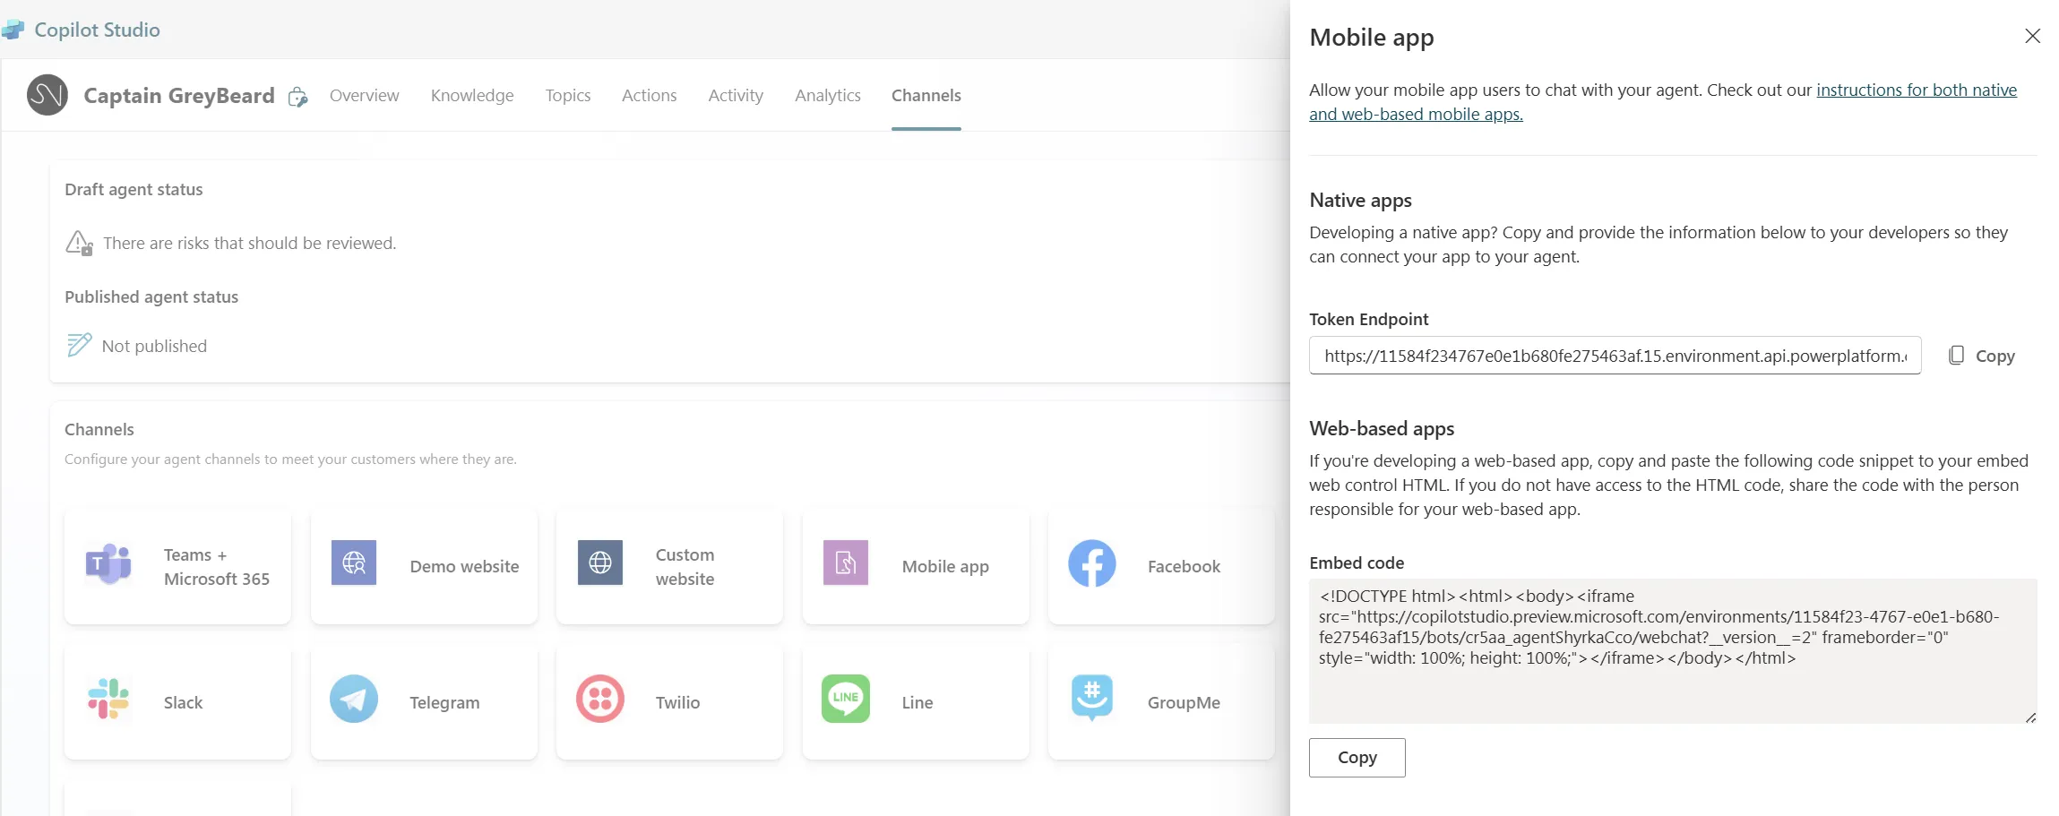Click the Telegram paper plane icon

pyautogui.click(x=354, y=699)
